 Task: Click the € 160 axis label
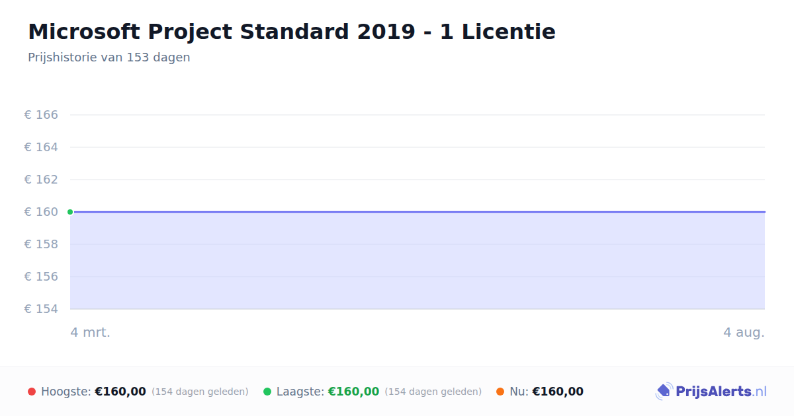pos(41,212)
